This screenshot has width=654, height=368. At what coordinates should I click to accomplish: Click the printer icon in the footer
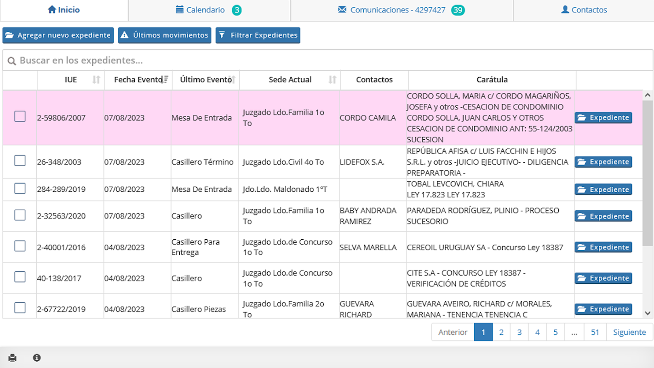pyautogui.click(x=12, y=358)
